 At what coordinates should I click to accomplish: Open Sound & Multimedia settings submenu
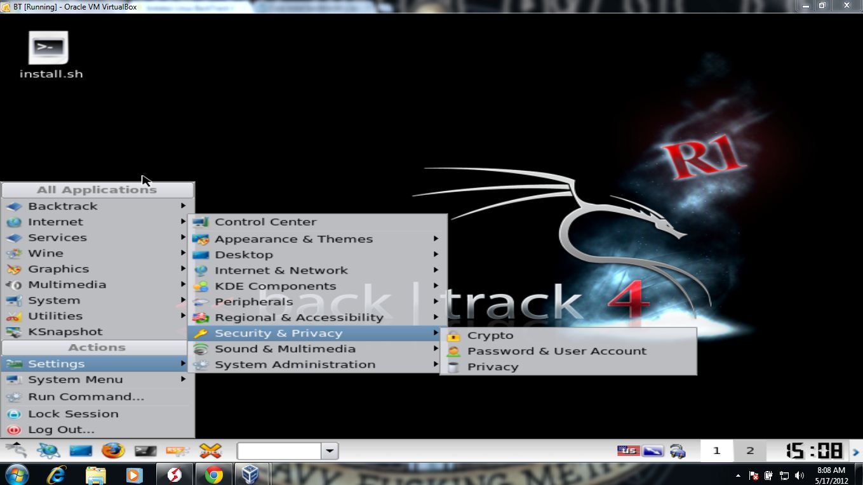(x=318, y=349)
